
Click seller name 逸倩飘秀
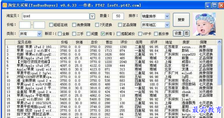[188, 103]
